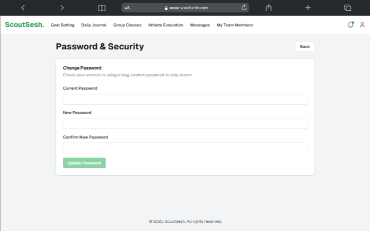Navigate to Group Classes
Screen dimensions: 370x231
(x=127, y=25)
